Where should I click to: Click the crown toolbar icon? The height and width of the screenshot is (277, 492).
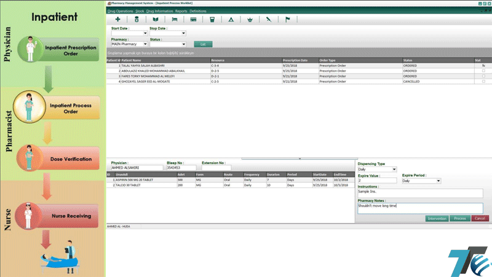coord(250,20)
